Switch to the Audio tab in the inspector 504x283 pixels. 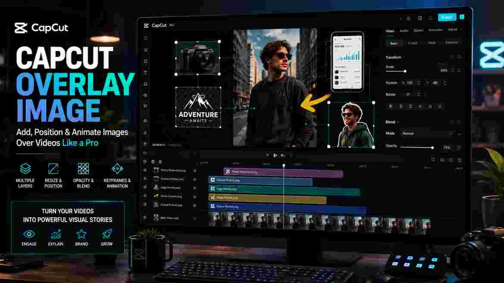point(404,31)
